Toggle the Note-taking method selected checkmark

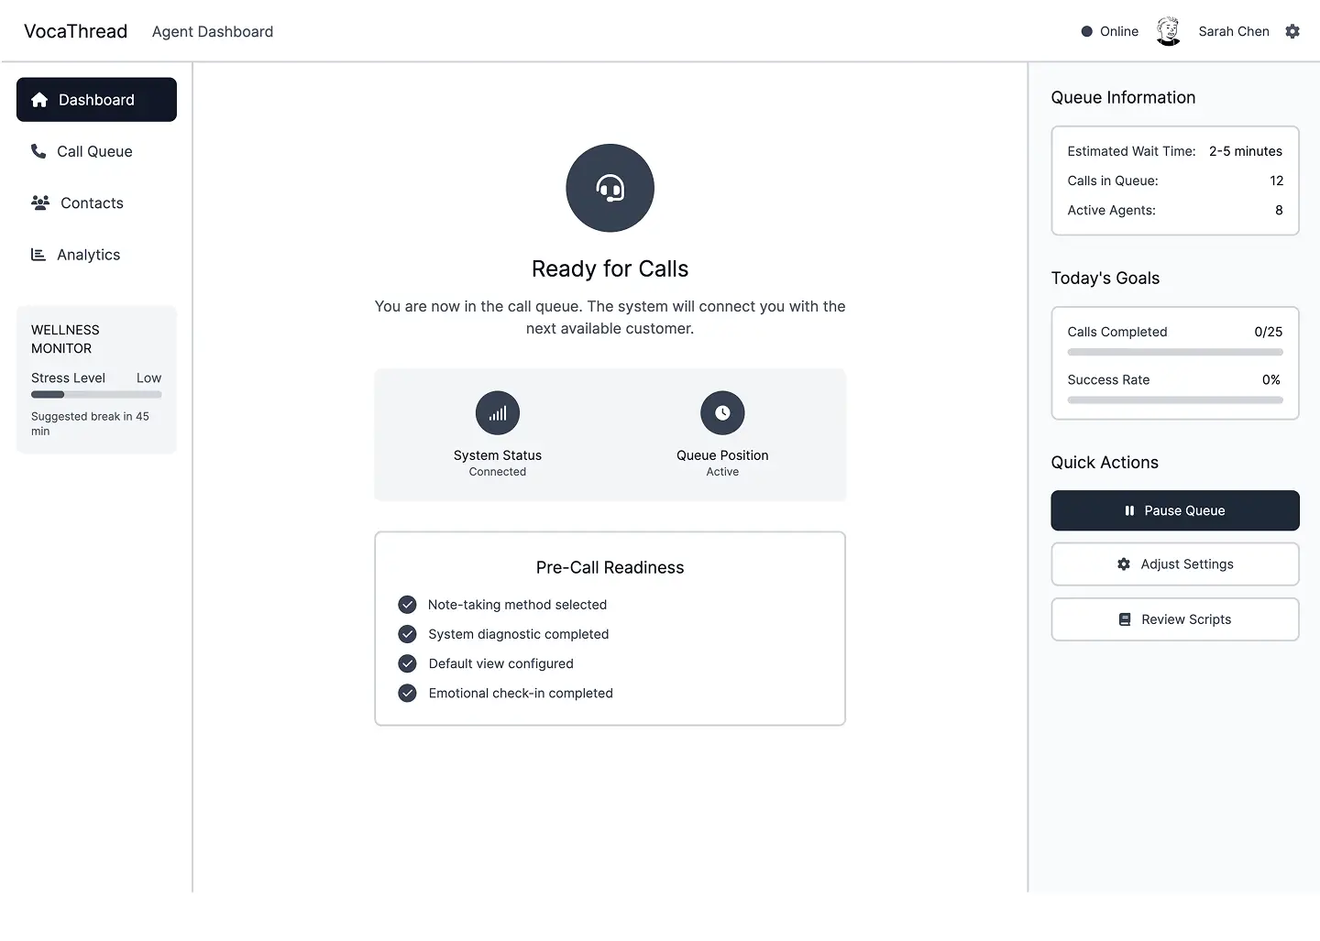tap(407, 605)
